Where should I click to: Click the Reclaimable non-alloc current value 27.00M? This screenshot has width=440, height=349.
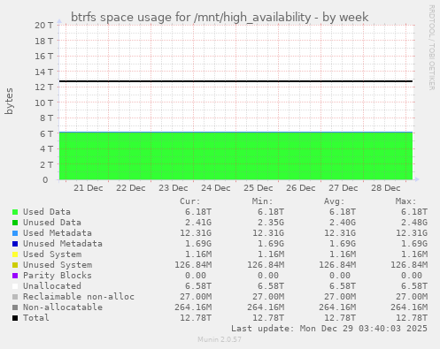point(196,297)
